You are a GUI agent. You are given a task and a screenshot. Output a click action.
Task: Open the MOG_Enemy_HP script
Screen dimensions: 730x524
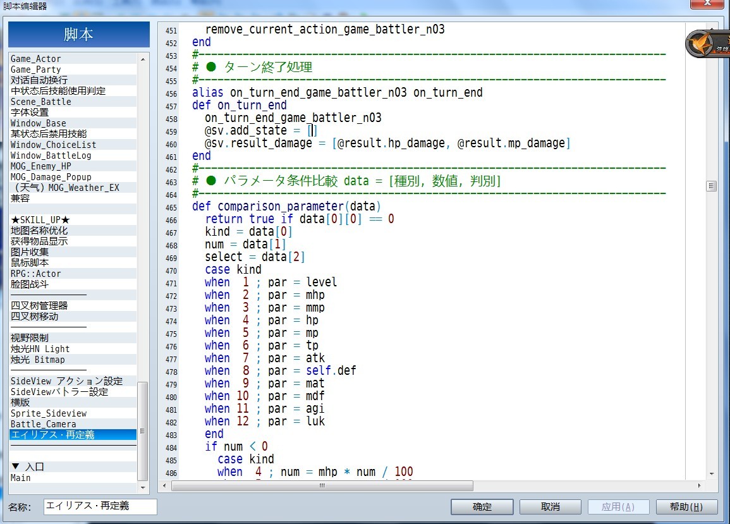point(73,166)
